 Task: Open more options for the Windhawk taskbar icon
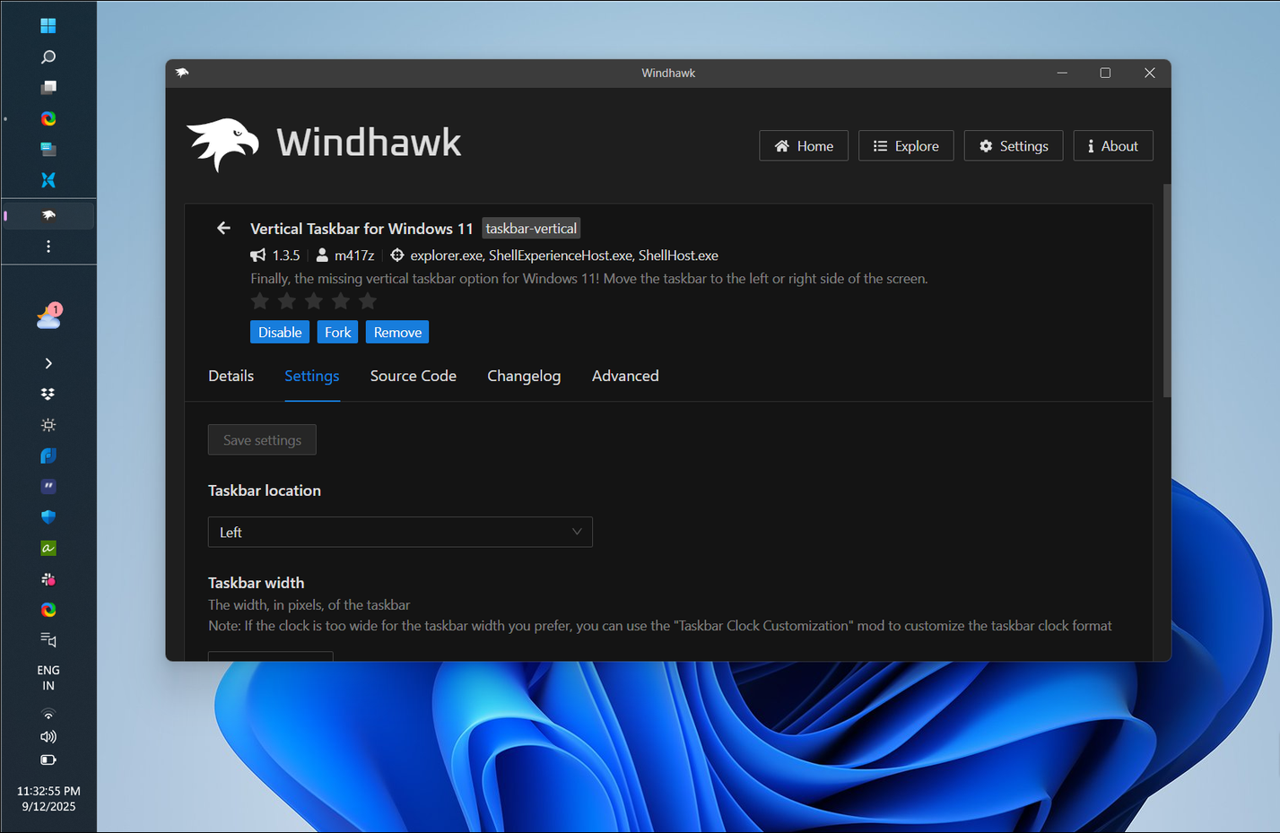[48, 247]
